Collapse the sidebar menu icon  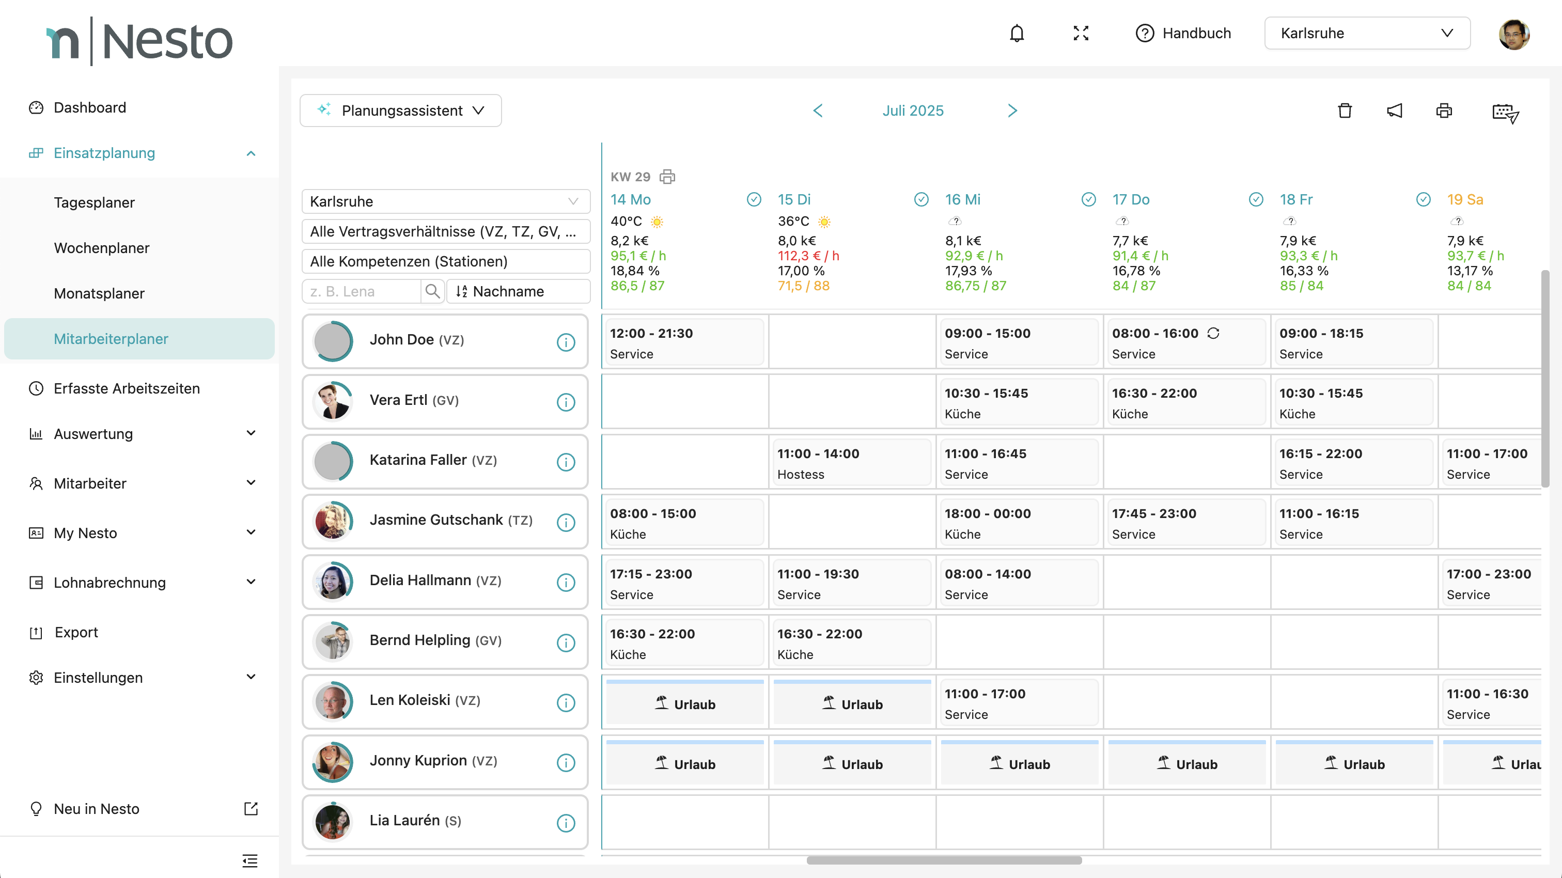250,860
